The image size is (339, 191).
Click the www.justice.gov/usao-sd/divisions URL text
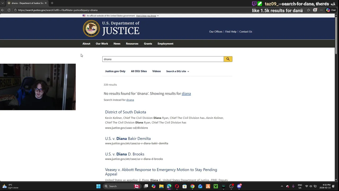pos(126,128)
